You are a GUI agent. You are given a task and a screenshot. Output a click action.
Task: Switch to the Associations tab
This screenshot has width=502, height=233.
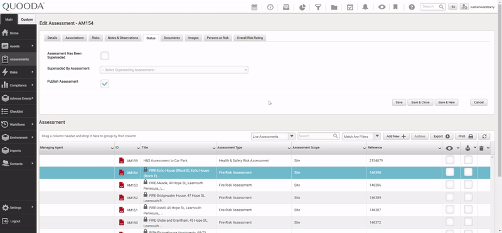[74, 38]
